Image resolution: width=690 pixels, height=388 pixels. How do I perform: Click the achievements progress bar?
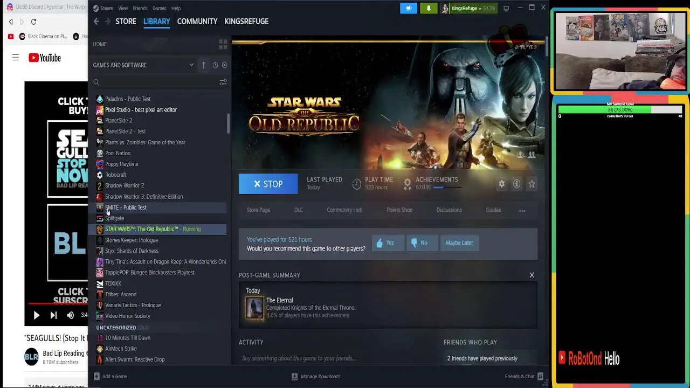pyautogui.click(x=447, y=188)
